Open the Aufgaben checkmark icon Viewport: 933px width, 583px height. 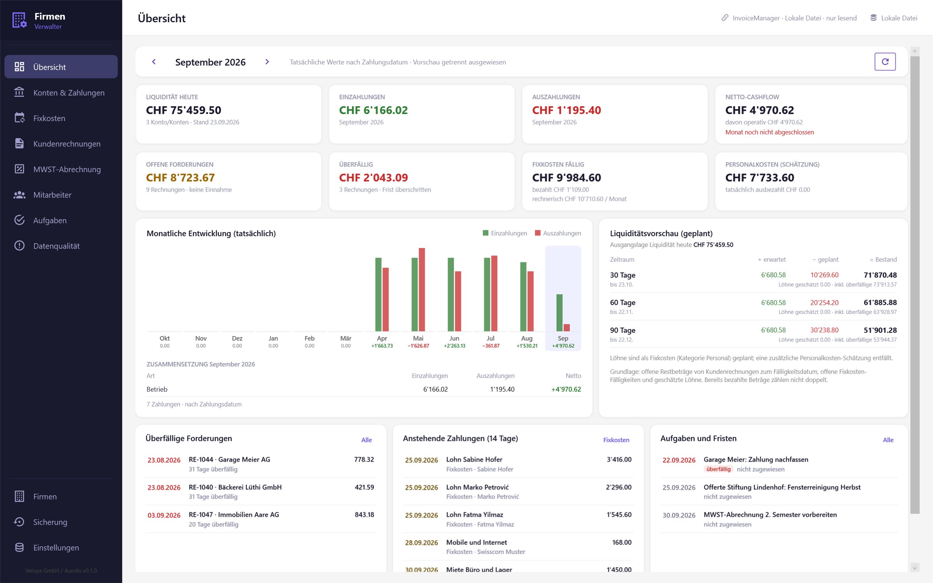pyautogui.click(x=19, y=220)
